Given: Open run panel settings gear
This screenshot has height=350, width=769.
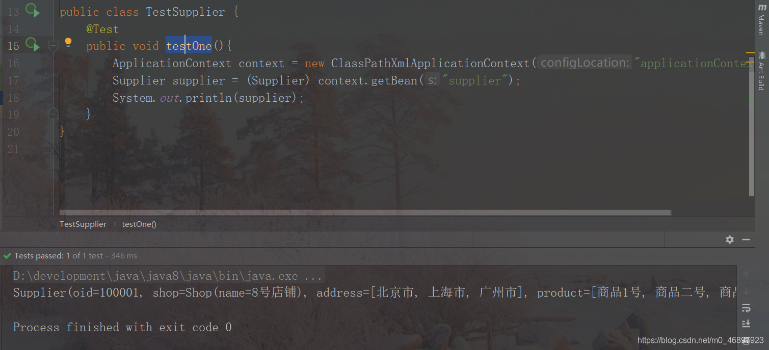Looking at the screenshot, I should pos(730,239).
